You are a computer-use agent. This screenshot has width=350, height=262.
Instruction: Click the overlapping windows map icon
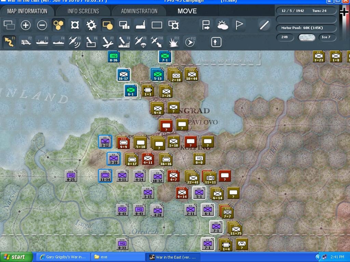point(9,25)
